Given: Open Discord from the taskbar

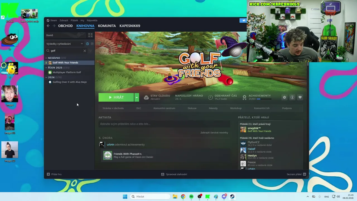Looking at the screenshot, I should [x=224, y=197].
